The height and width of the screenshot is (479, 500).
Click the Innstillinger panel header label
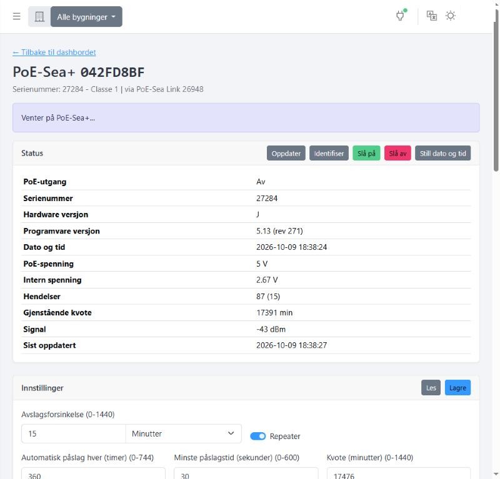(x=42, y=388)
